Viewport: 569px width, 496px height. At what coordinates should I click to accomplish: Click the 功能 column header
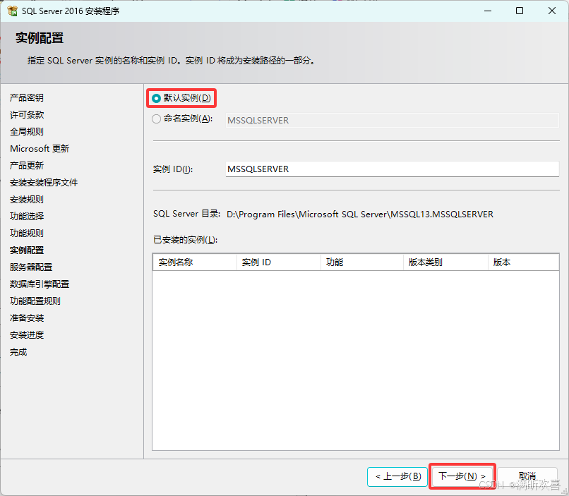click(x=362, y=262)
